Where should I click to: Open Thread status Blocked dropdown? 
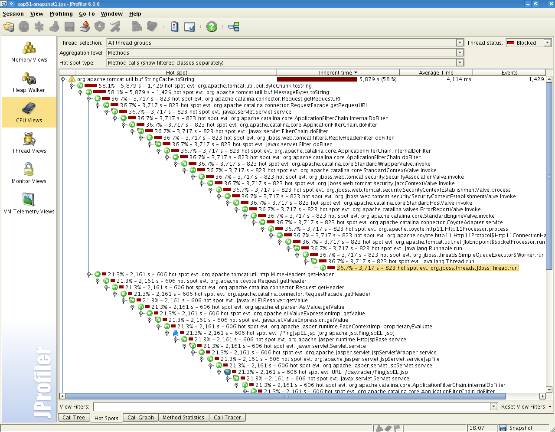[547, 43]
